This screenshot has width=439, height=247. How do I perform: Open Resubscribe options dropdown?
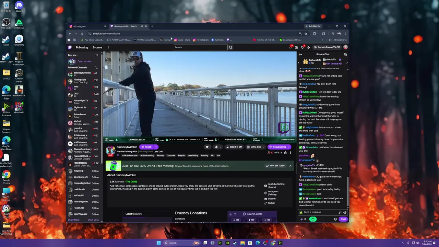point(289,147)
